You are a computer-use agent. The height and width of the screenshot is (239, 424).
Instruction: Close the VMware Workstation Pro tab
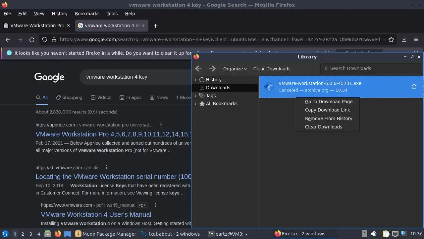click(x=69, y=26)
